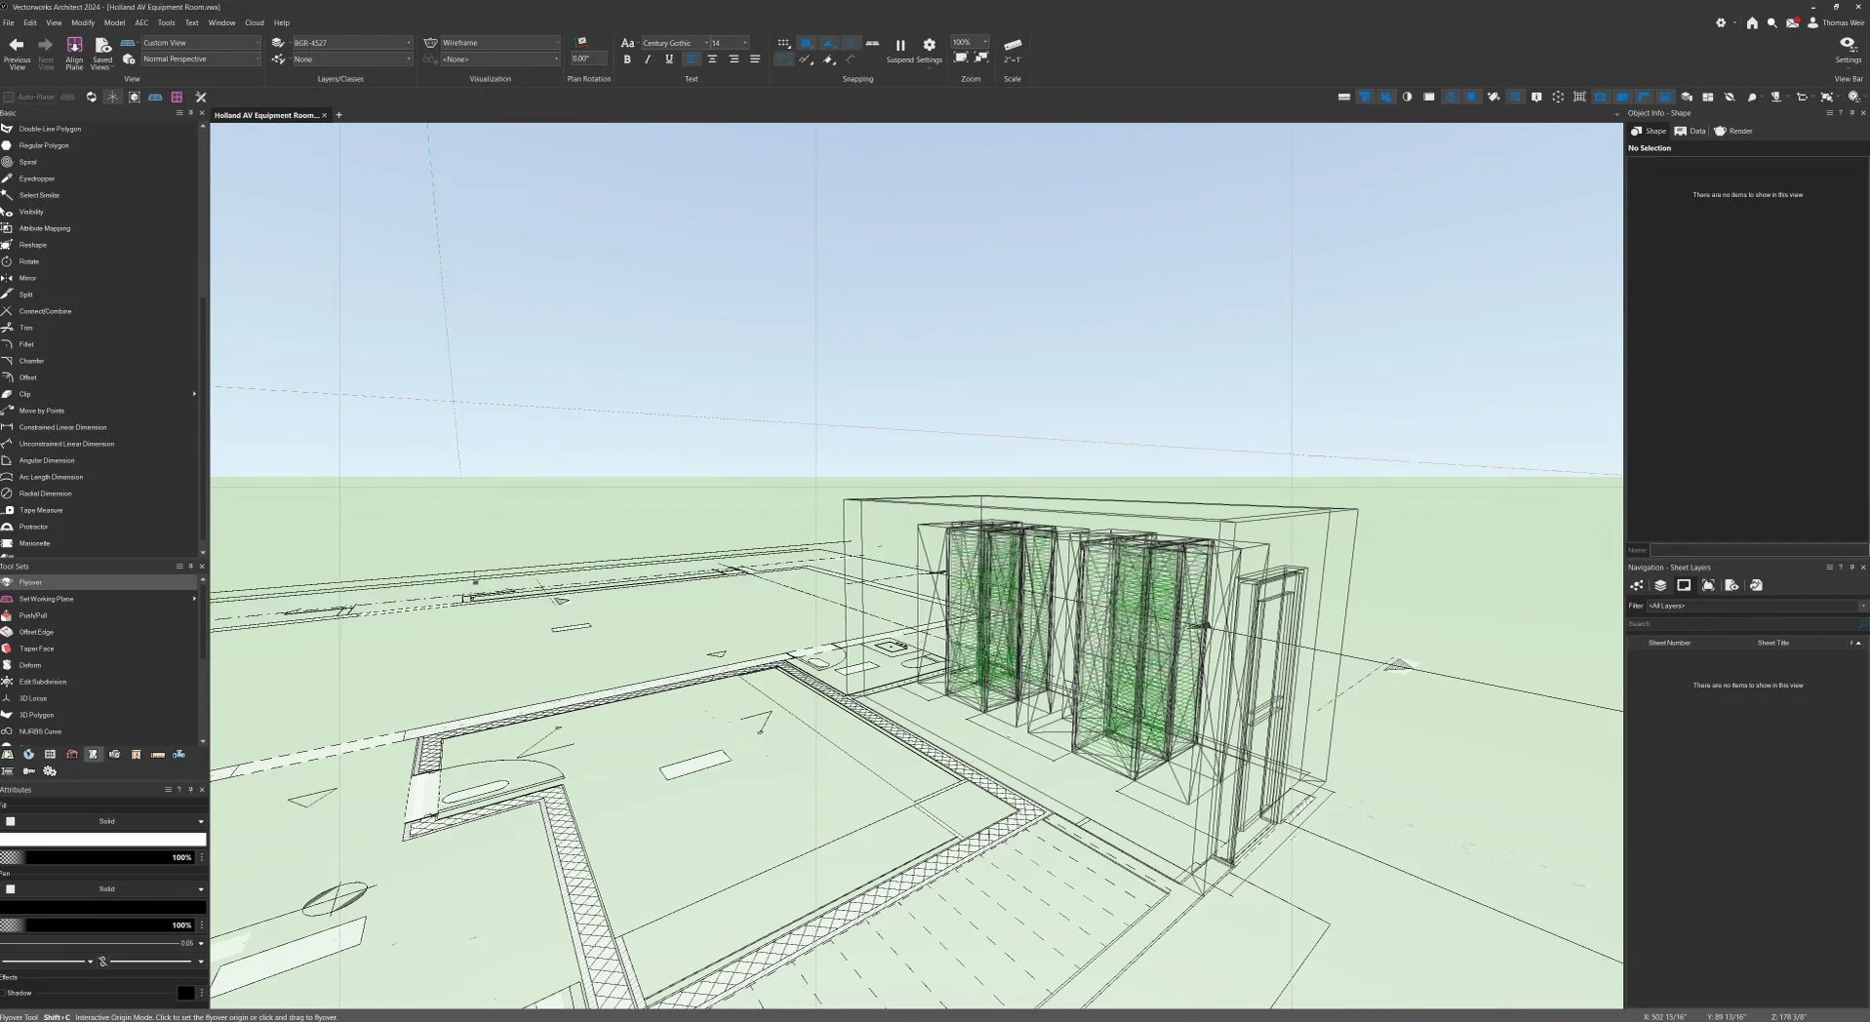Add a new document tab
Screen dimensions: 1870x1022
pos(338,115)
